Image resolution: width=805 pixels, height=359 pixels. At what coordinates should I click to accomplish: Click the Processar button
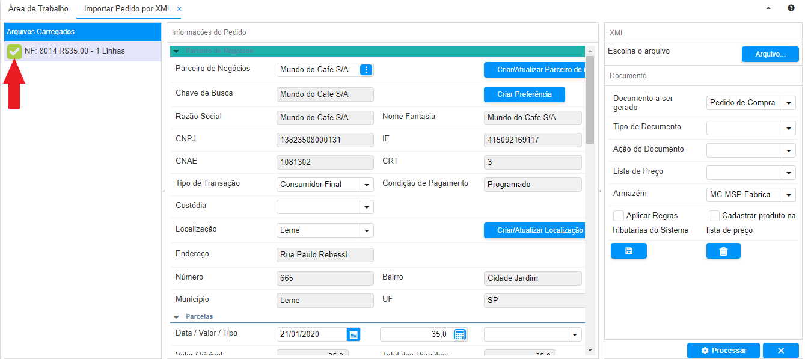point(723,351)
